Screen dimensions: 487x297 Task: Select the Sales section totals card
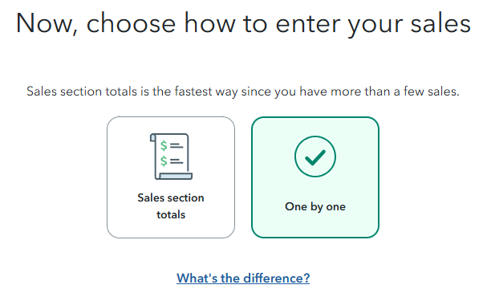click(x=171, y=177)
